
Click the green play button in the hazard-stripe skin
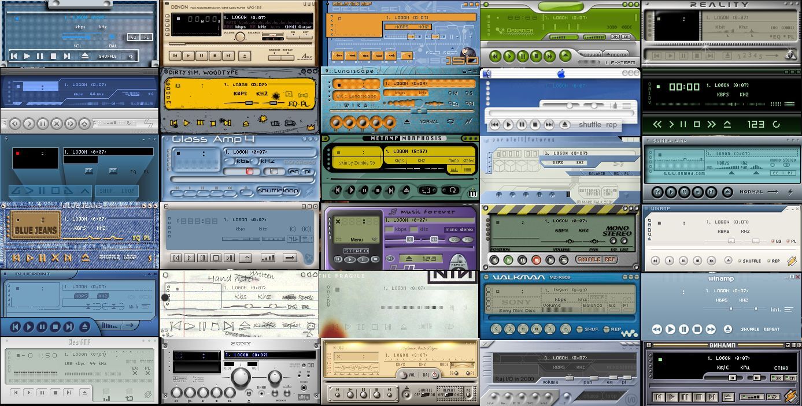point(508,260)
